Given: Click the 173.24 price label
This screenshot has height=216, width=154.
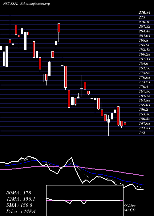Looking at the screenshot, I should pyautogui.click(x=144, y=82).
